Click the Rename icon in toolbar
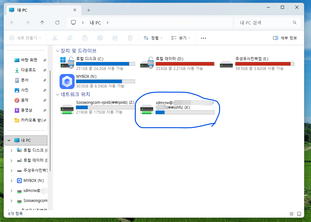 coord(100,38)
